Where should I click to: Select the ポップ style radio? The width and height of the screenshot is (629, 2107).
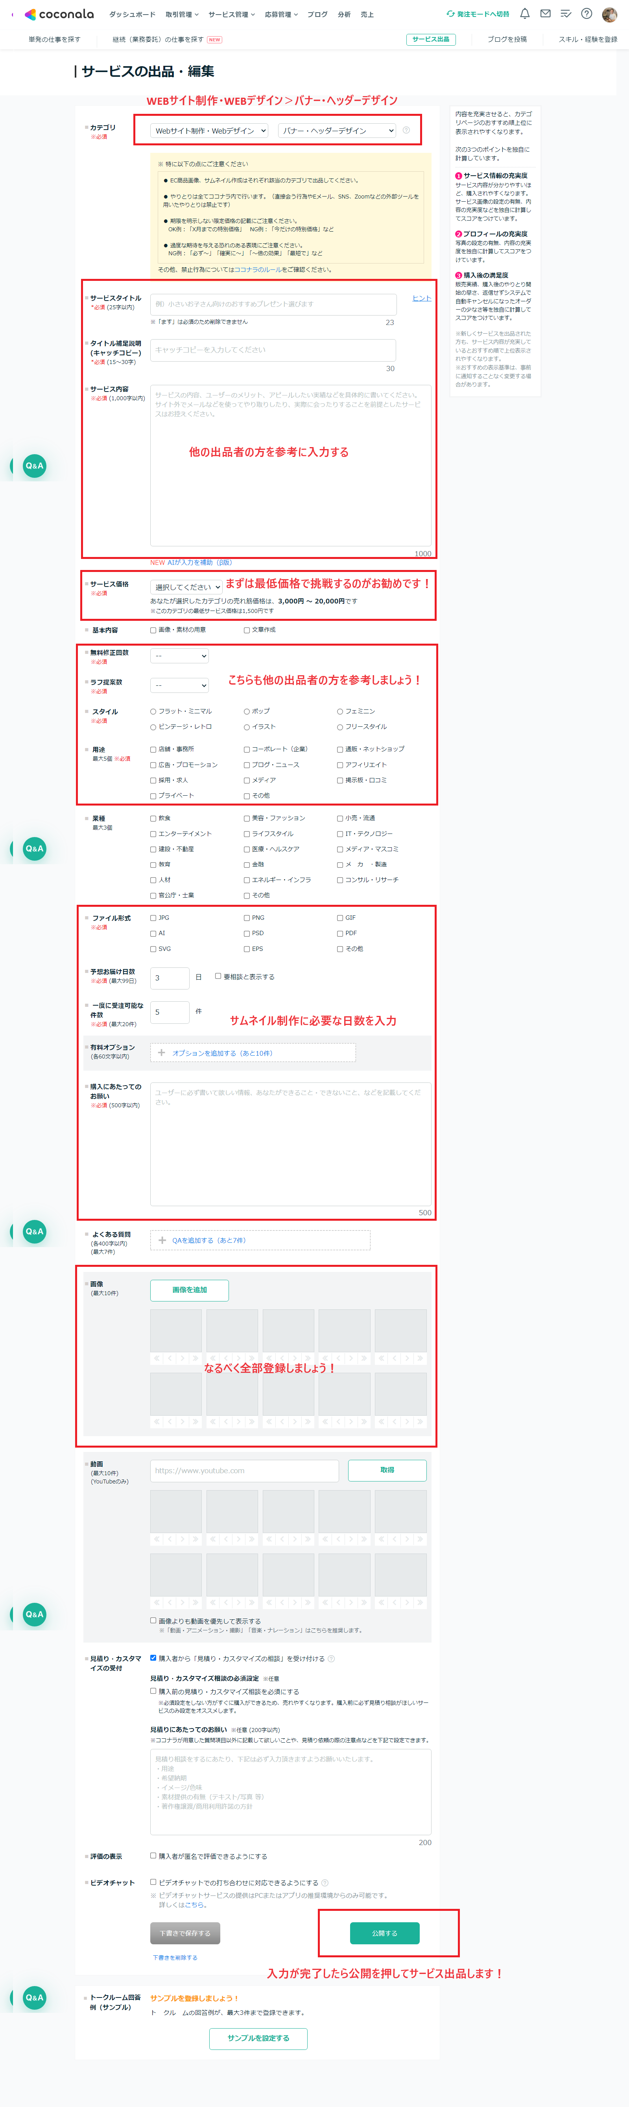pos(247,712)
